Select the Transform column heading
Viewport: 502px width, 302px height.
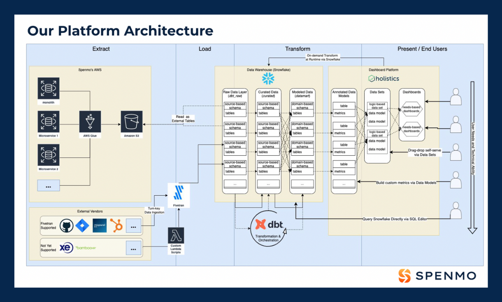(297, 49)
